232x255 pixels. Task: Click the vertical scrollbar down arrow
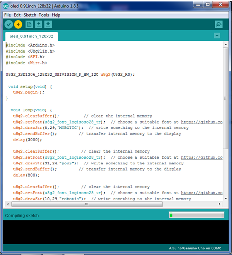[226, 198]
